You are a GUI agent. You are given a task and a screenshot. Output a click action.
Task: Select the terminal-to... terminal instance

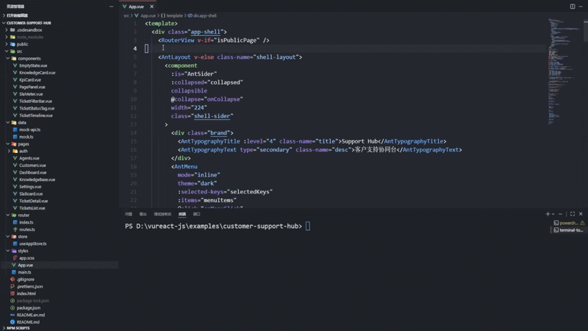point(568,230)
